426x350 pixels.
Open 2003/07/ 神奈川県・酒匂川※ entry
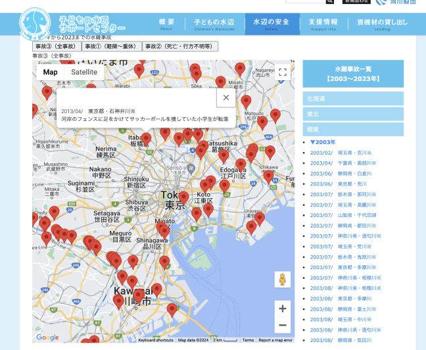pyautogui.click(x=346, y=236)
